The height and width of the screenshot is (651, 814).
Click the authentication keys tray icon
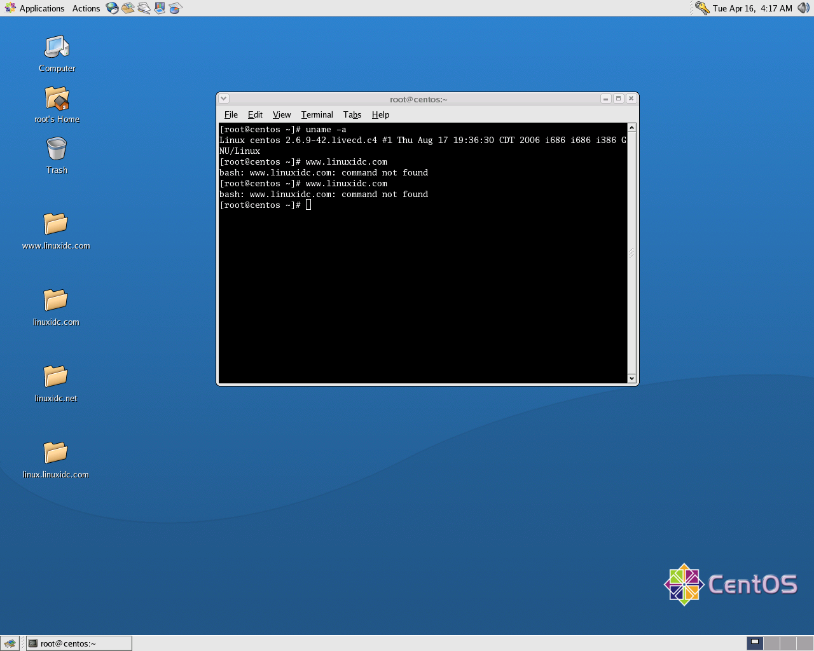tap(702, 8)
